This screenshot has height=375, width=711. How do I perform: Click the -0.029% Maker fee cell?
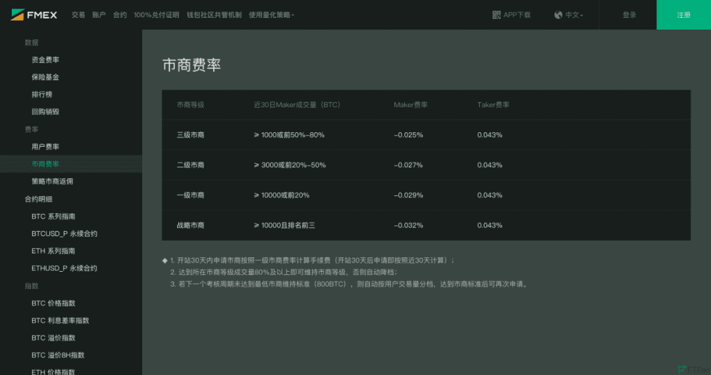[x=408, y=195]
